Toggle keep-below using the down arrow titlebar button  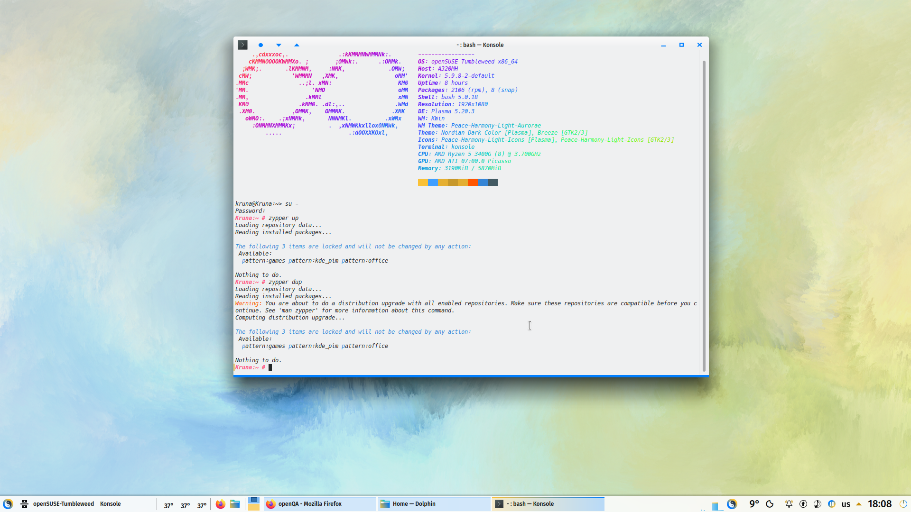(x=279, y=45)
